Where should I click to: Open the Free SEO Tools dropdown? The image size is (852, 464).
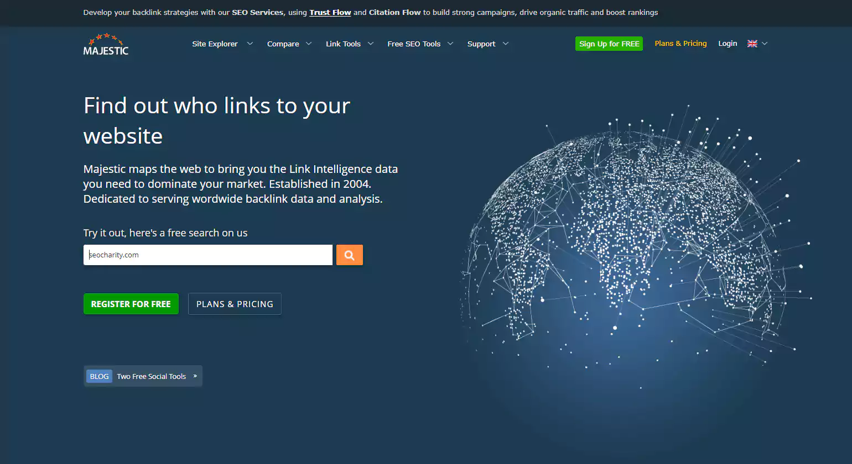[x=450, y=43]
